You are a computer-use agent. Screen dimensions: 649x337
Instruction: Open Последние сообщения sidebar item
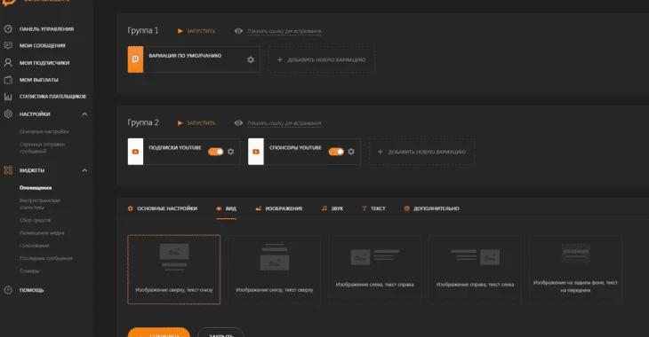pos(46,259)
